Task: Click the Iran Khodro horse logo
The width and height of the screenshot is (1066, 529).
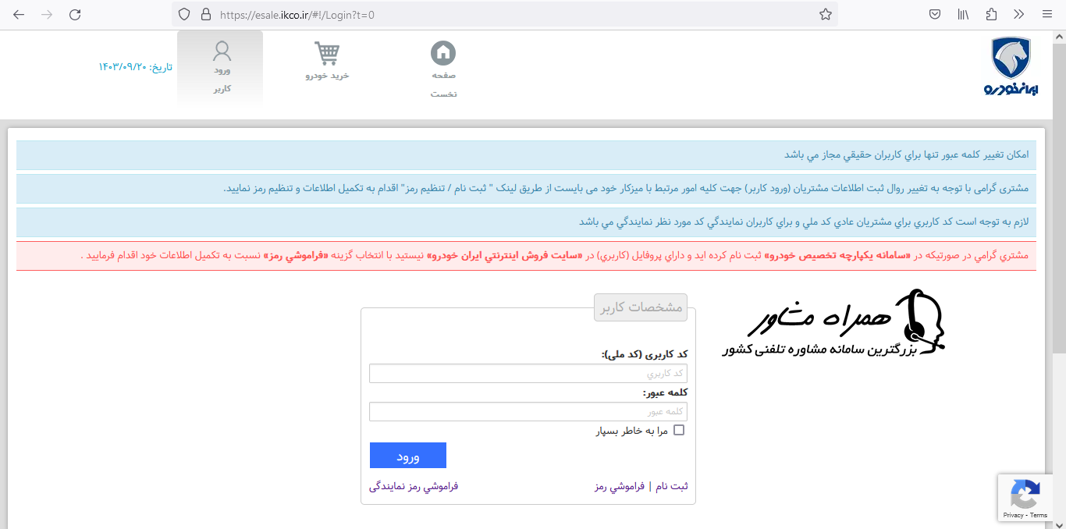Action: (1012, 60)
